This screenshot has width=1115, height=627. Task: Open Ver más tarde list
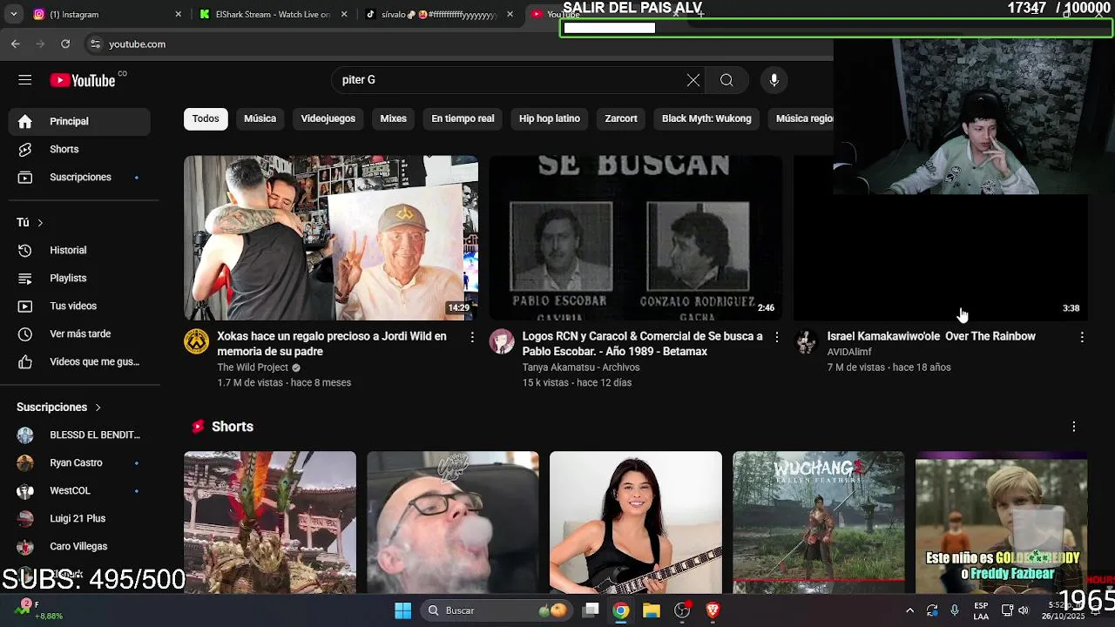point(79,334)
